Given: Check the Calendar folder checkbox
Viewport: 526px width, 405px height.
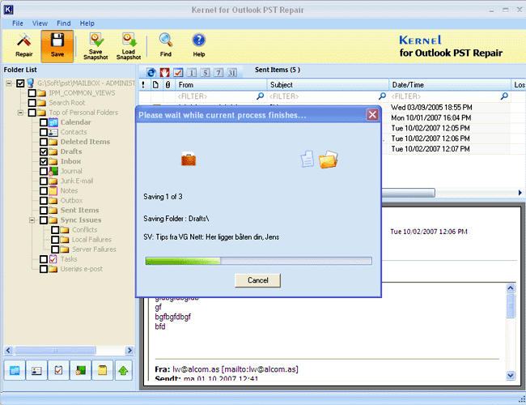Looking at the screenshot, I should click(x=43, y=122).
